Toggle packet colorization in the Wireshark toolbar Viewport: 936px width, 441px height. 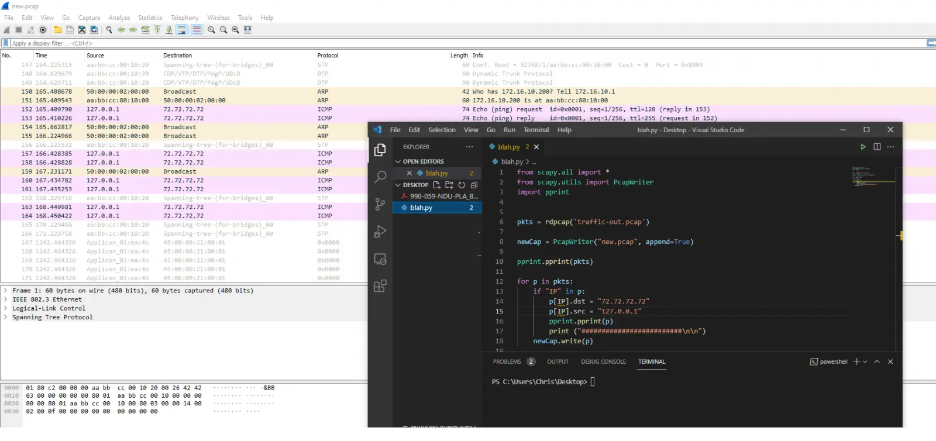point(197,30)
